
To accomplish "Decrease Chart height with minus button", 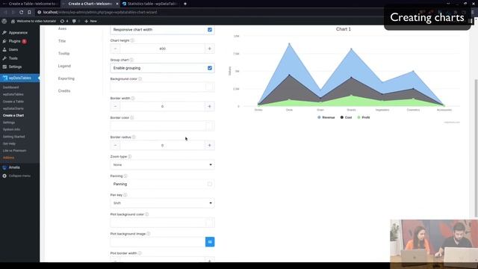I will coord(115,49).
